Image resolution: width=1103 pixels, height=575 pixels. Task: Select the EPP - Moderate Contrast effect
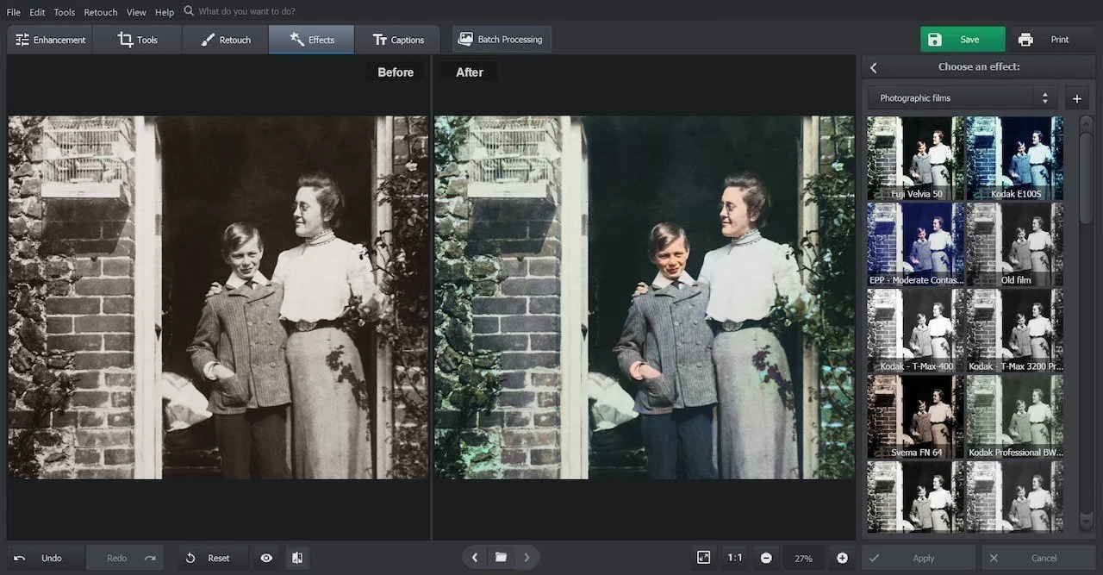pos(916,245)
